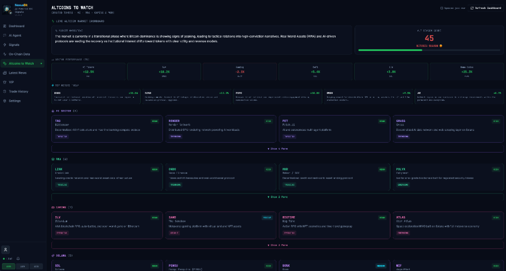Click the VIP crown icon
The width and height of the screenshot is (506, 271).
(x=4, y=82)
